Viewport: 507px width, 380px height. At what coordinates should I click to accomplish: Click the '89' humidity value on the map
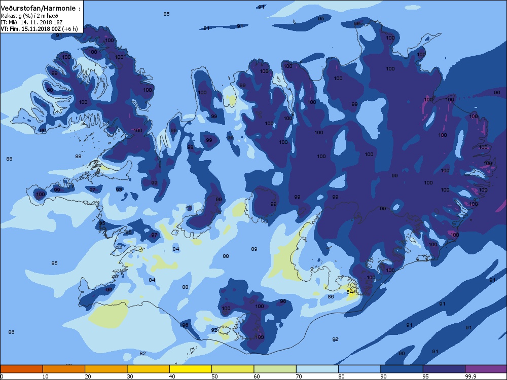[254, 249]
